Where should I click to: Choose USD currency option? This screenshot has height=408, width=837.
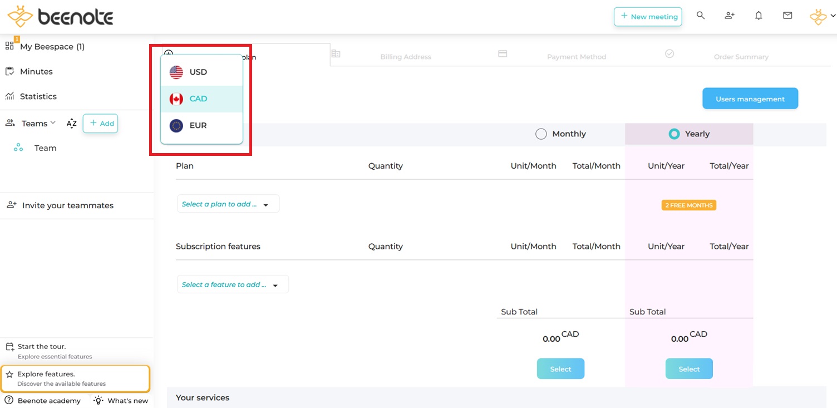coord(198,72)
